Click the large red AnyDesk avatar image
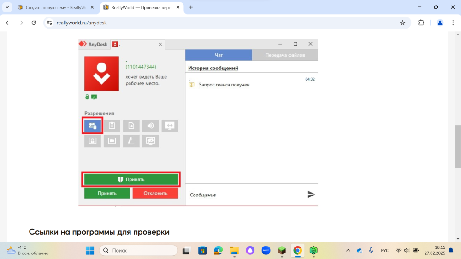 point(102,74)
